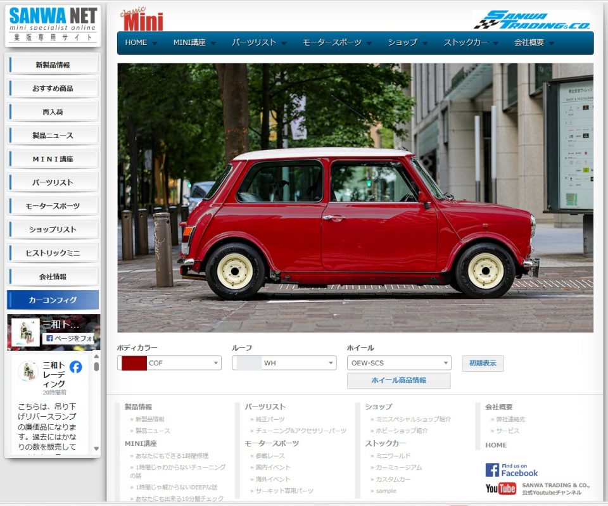This screenshot has width=608, height=506.
Task: Click the Facebook page follow button
Action: click(68, 338)
